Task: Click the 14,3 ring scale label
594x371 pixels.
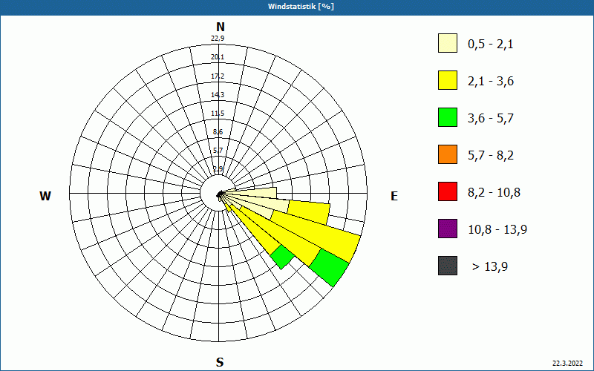Action: click(x=218, y=95)
